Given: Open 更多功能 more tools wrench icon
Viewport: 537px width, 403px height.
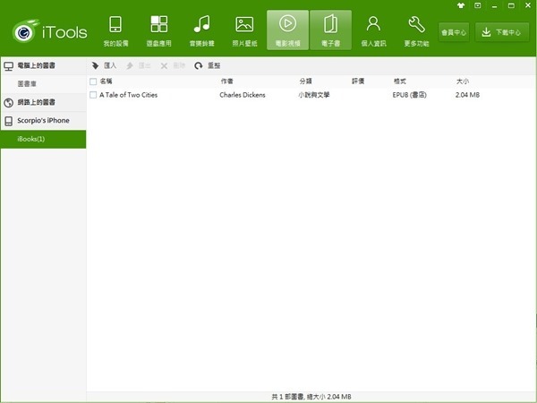Looking at the screenshot, I should tap(416, 30).
